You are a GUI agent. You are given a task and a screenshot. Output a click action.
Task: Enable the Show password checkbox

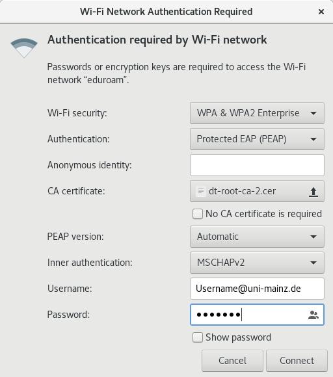click(x=198, y=337)
